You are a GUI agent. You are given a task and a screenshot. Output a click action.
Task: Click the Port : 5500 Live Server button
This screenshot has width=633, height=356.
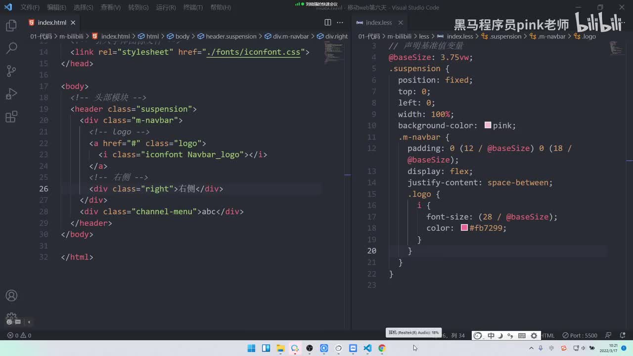click(580, 335)
